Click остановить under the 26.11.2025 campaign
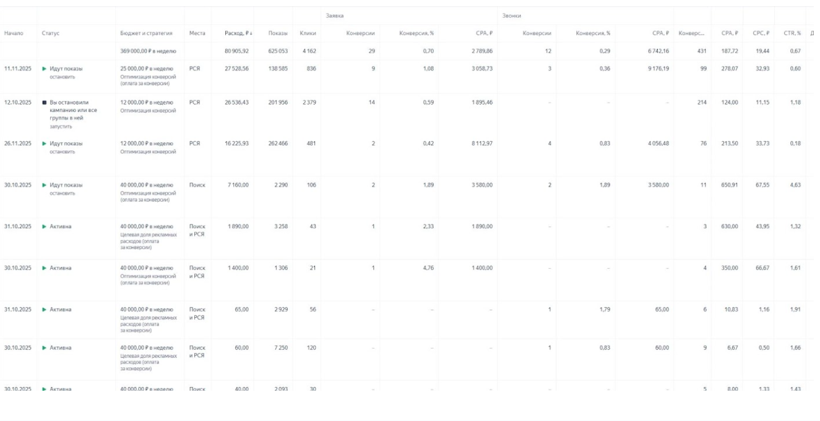This screenshot has height=421, width=820. (x=63, y=152)
